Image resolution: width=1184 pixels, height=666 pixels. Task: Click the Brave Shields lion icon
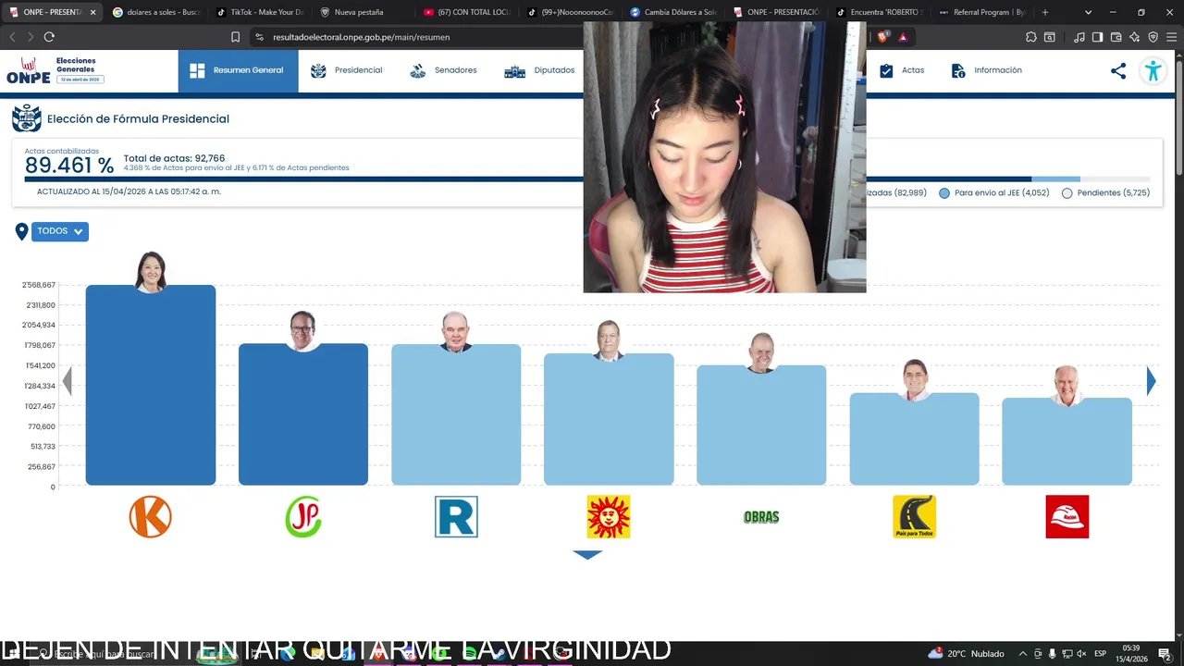tap(883, 37)
